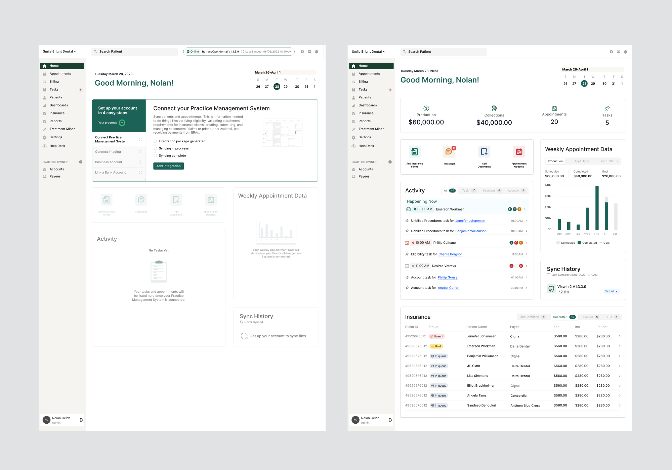Screen dimensions: 672x470
Task: Select the Syncing complete radio
Action: click(155, 156)
